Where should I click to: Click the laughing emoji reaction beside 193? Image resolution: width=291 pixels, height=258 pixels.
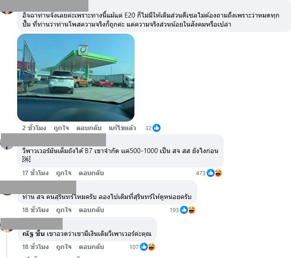pyautogui.click(x=192, y=210)
